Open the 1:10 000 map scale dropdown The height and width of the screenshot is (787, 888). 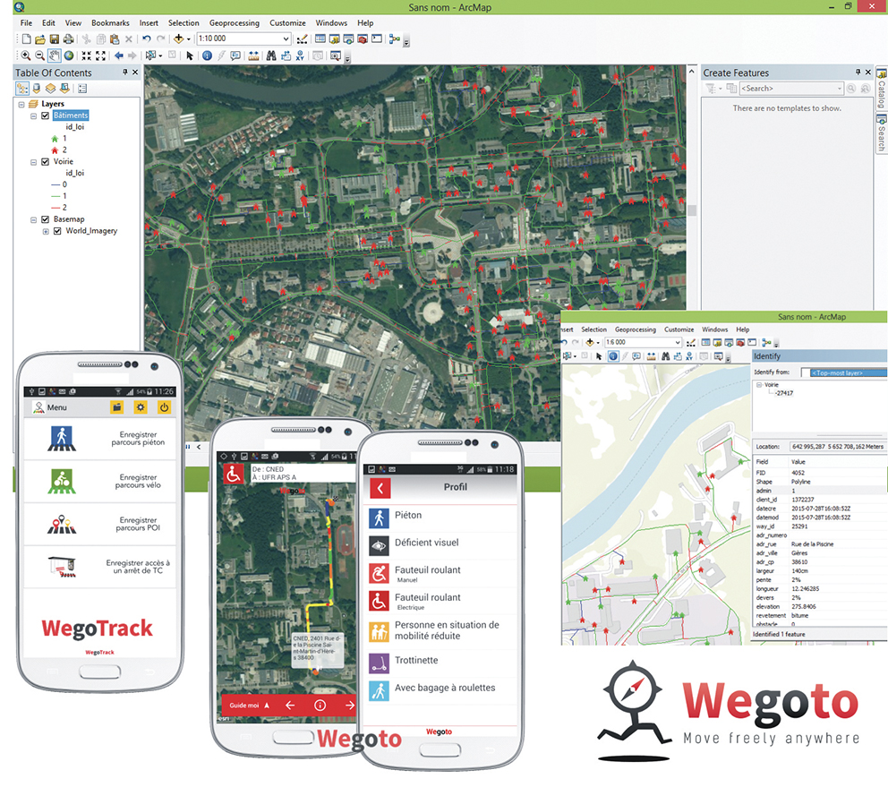[x=286, y=39]
